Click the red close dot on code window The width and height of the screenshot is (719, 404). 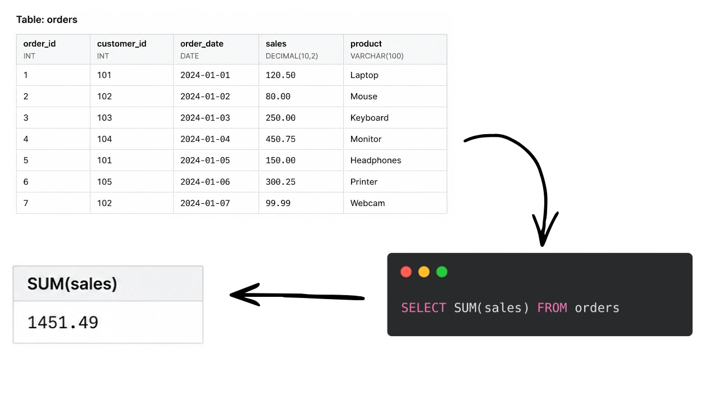(406, 272)
